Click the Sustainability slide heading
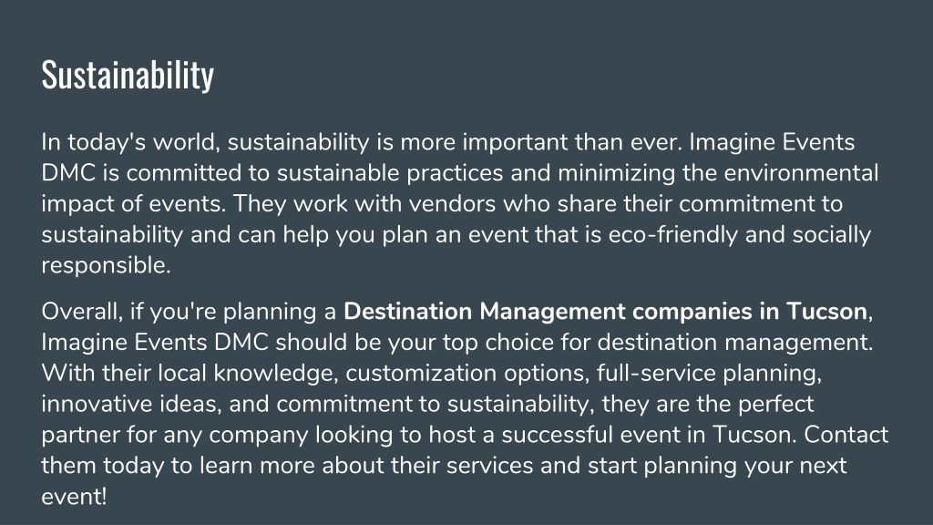The width and height of the screenshot is (933, 525). [x=128, y=76]
